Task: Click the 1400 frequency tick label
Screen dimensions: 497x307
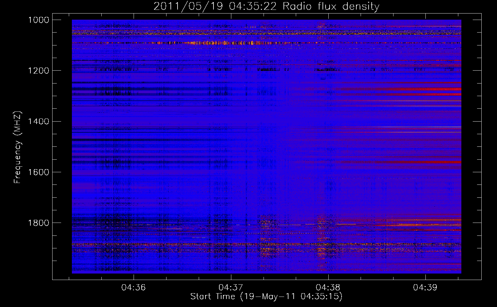Action: point(39,121)
